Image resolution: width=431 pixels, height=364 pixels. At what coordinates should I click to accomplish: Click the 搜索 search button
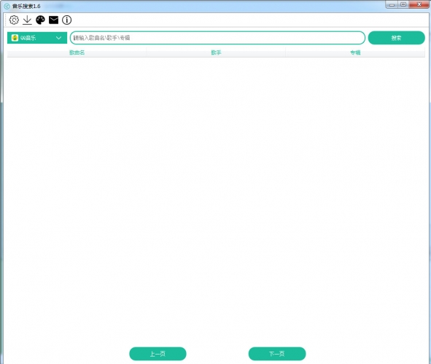[397, 38]
